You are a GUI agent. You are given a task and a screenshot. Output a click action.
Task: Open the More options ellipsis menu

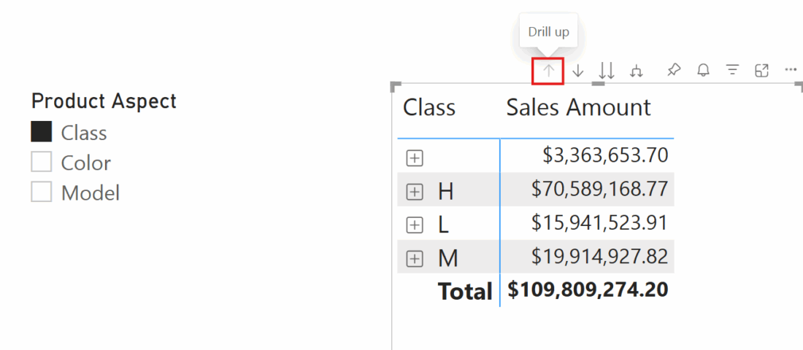[791, 69]
